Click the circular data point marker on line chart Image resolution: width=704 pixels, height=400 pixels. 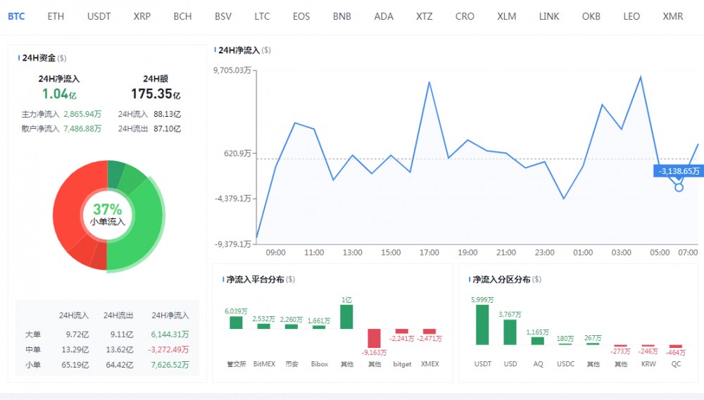[679, 187]
